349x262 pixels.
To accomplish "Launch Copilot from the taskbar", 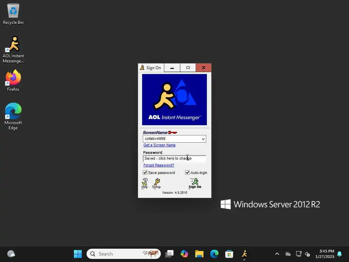I will pos(184,254).
